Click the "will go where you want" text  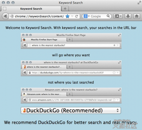71,55
